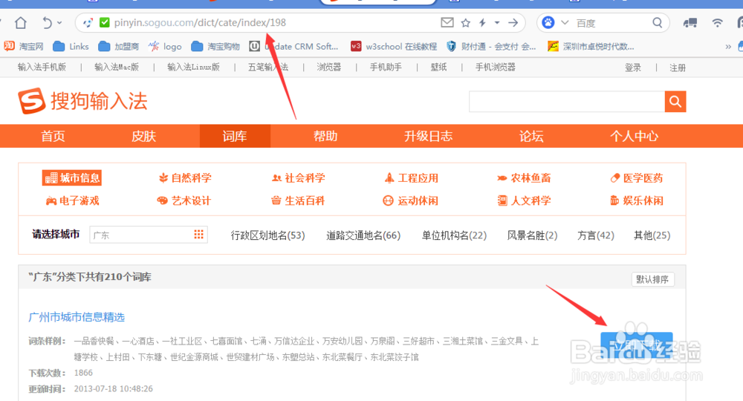Click 输入法手机版 top link
The width and height of the screenshot is (743, 401).
pos(42,68)
